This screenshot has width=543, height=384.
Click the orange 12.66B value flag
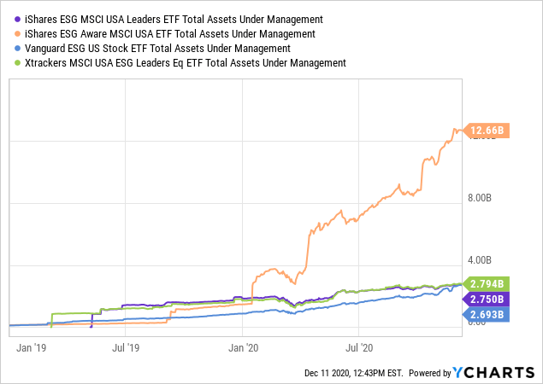[x=487, y=131]
